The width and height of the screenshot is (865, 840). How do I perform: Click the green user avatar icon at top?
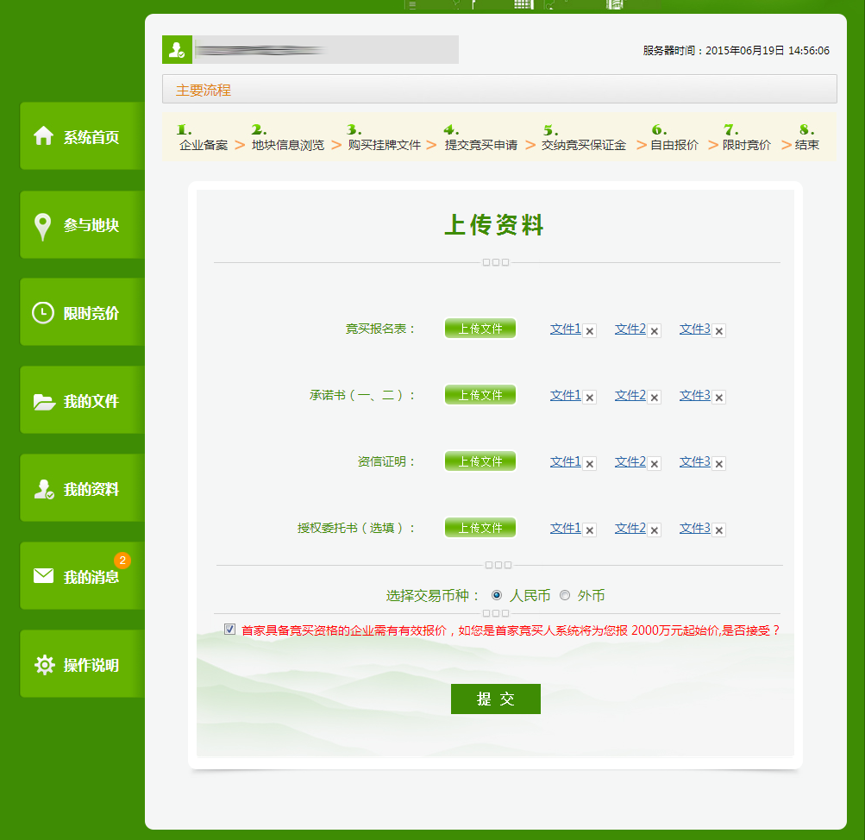tap(177, 50)
